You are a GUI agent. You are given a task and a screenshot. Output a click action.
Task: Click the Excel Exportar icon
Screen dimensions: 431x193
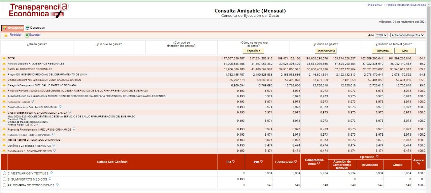point(27,35)
